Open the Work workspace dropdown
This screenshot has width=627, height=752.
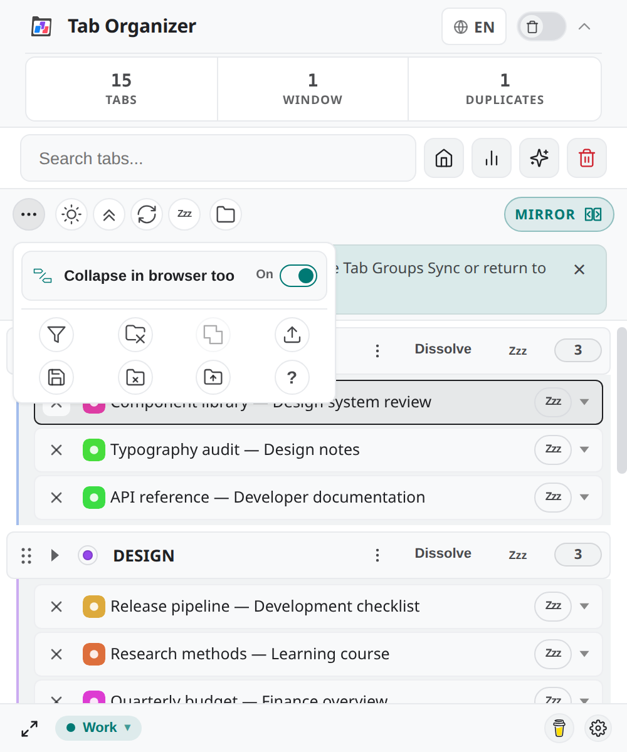coord(98,728)
